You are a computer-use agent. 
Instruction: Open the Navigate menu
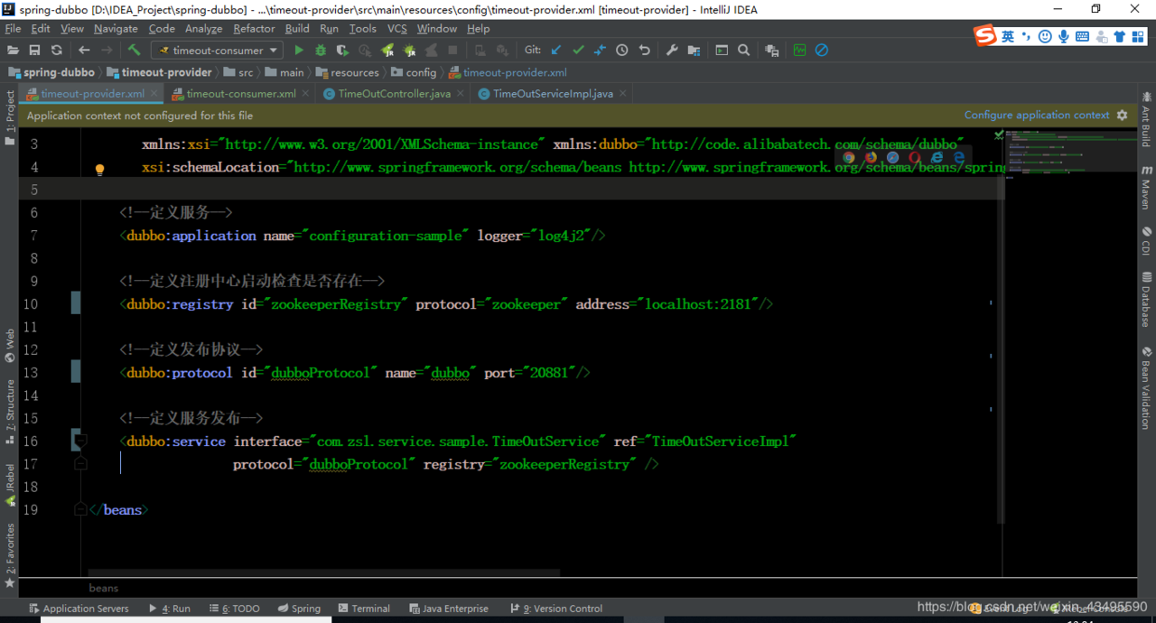point(116,29)
